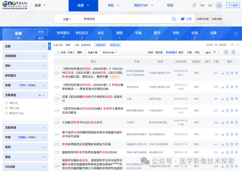Viewport: 242px width, 171px height.
Task: Tick the 研究论文 (41) filter checkbox
Action: 6,113
